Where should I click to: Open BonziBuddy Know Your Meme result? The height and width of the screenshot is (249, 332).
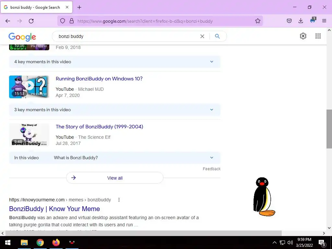[54, 209]
